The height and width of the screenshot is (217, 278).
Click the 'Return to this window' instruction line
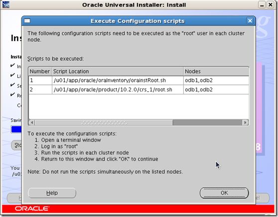tap(96, 159)
